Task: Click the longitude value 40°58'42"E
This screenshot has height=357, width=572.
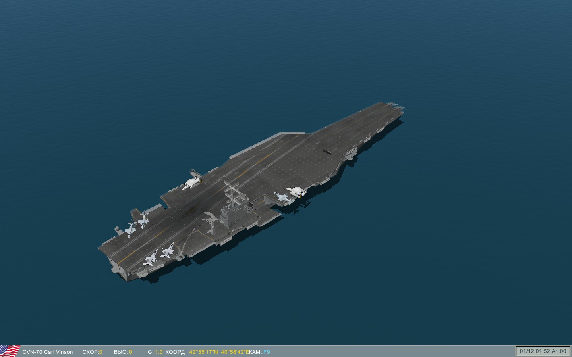Action: 235,352
